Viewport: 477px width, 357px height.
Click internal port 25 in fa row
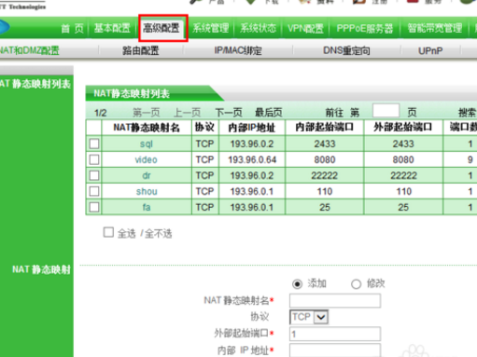325,207
